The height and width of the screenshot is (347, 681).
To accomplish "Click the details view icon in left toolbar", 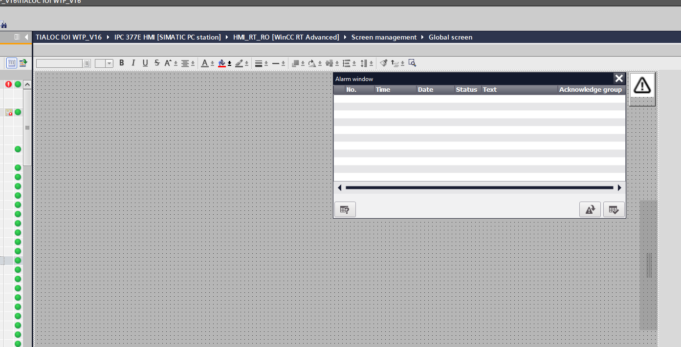I will (11, 63).
